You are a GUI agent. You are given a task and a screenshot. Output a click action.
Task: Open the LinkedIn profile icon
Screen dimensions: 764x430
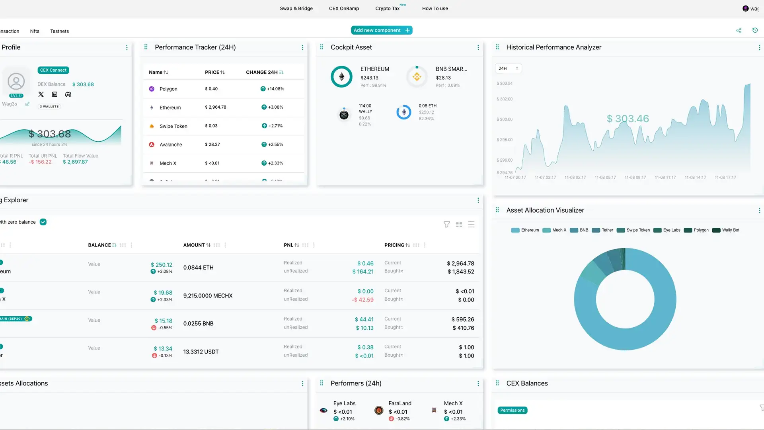[x=55, y=94]
